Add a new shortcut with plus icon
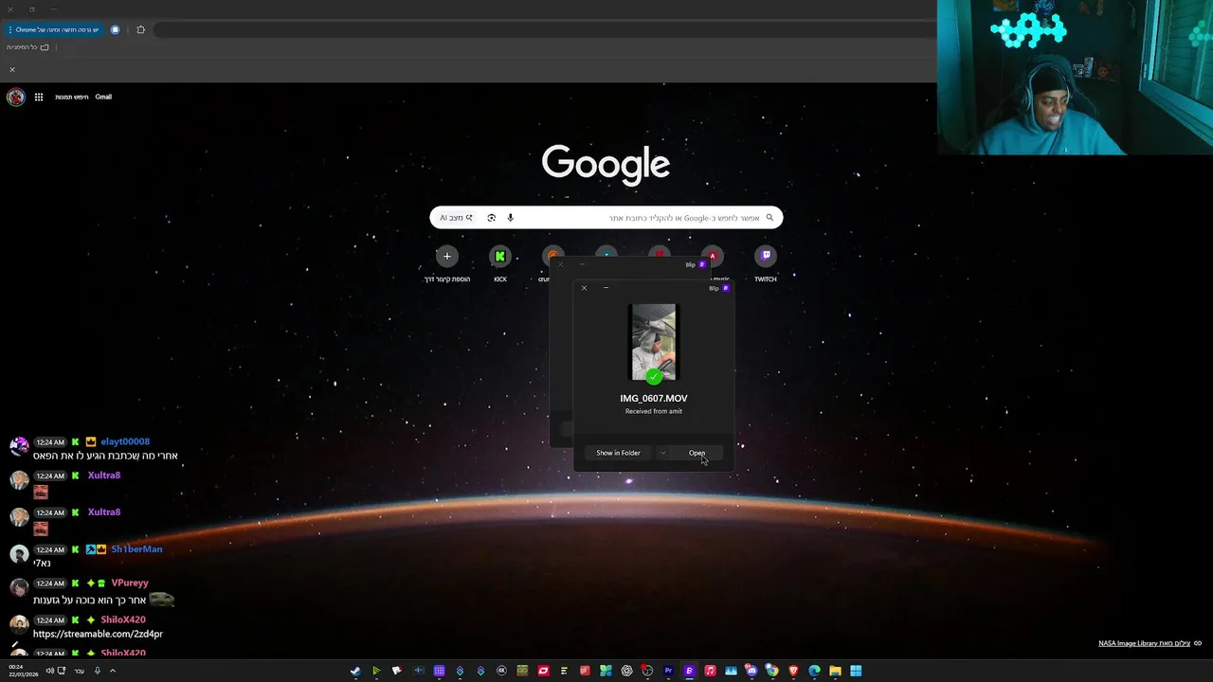 pyautogui.click(x=447, y=256)
